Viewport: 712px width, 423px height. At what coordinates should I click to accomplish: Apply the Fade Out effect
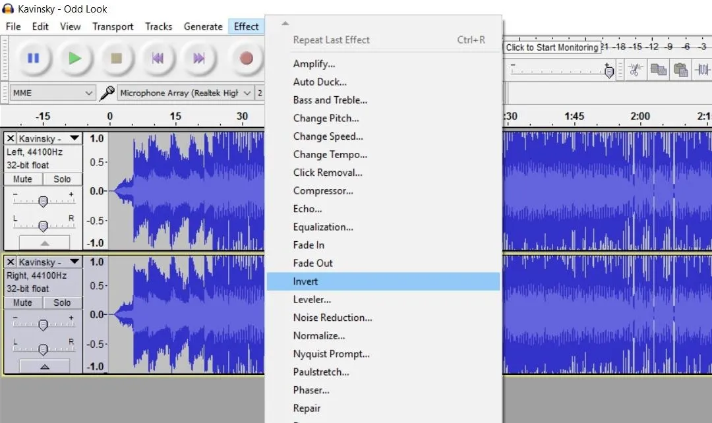pyautogui.click(x=383, y=264)
